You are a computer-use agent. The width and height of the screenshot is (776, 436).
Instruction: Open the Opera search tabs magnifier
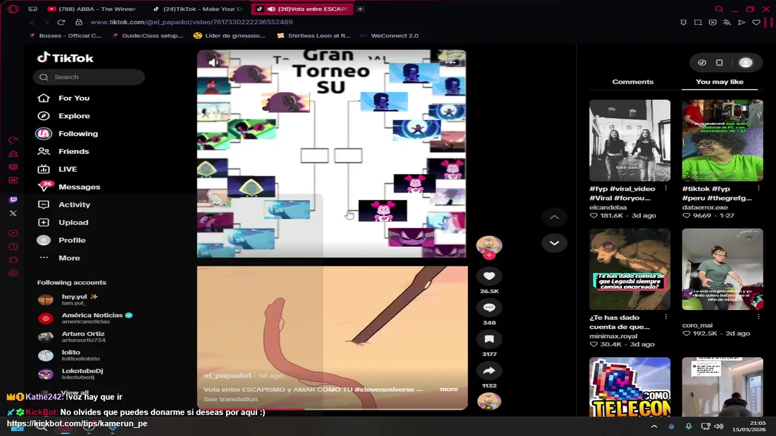click(x=719, y=9)
